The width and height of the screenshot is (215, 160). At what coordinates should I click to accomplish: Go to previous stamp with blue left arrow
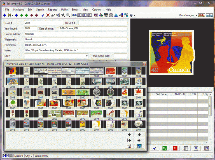pyautogui.click(x=4, y=15)
